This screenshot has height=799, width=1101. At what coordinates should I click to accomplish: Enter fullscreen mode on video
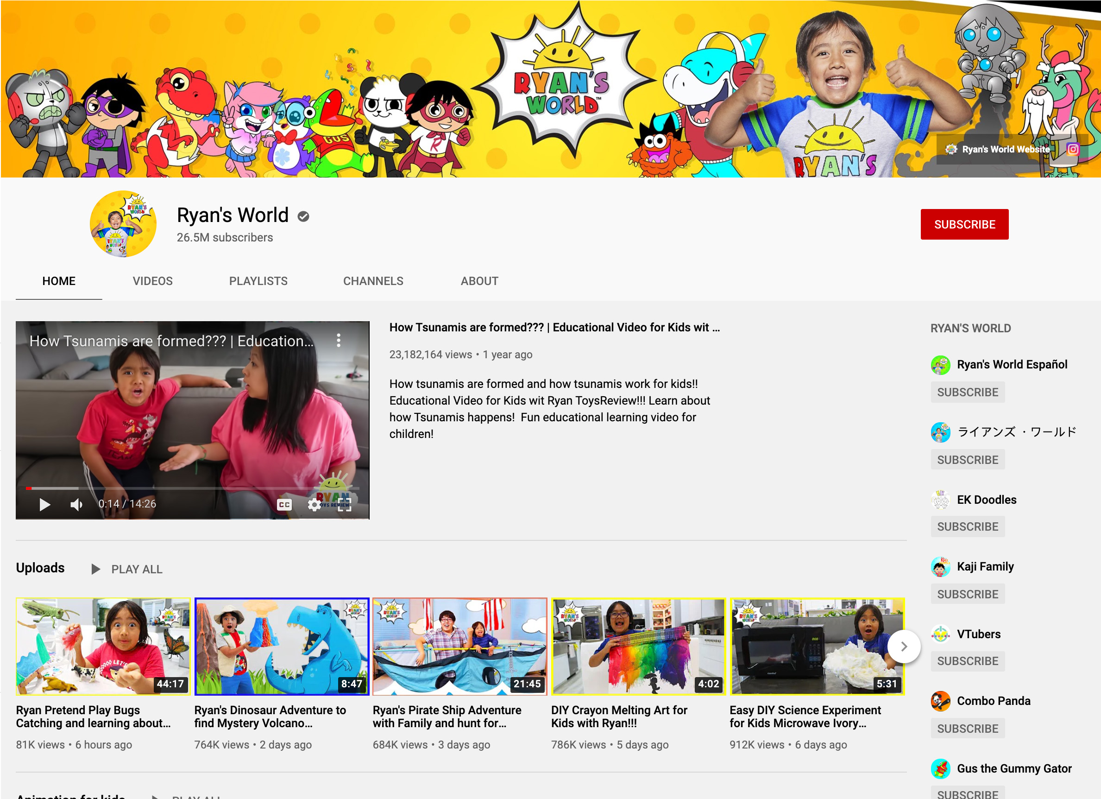[x=344, y=505]
